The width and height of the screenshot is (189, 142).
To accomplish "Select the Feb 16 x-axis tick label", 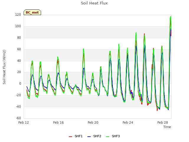I will coord(58,122).
